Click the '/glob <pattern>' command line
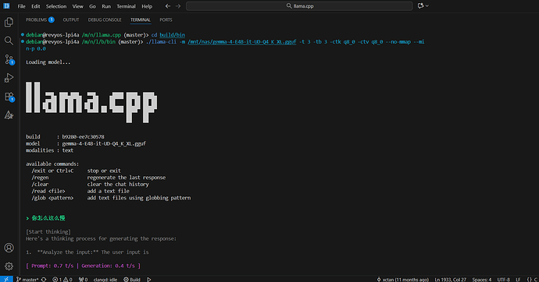The width and height of the screenshot is (539, 282). [111, 198]
